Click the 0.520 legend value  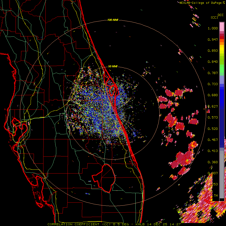pos(213,129)
